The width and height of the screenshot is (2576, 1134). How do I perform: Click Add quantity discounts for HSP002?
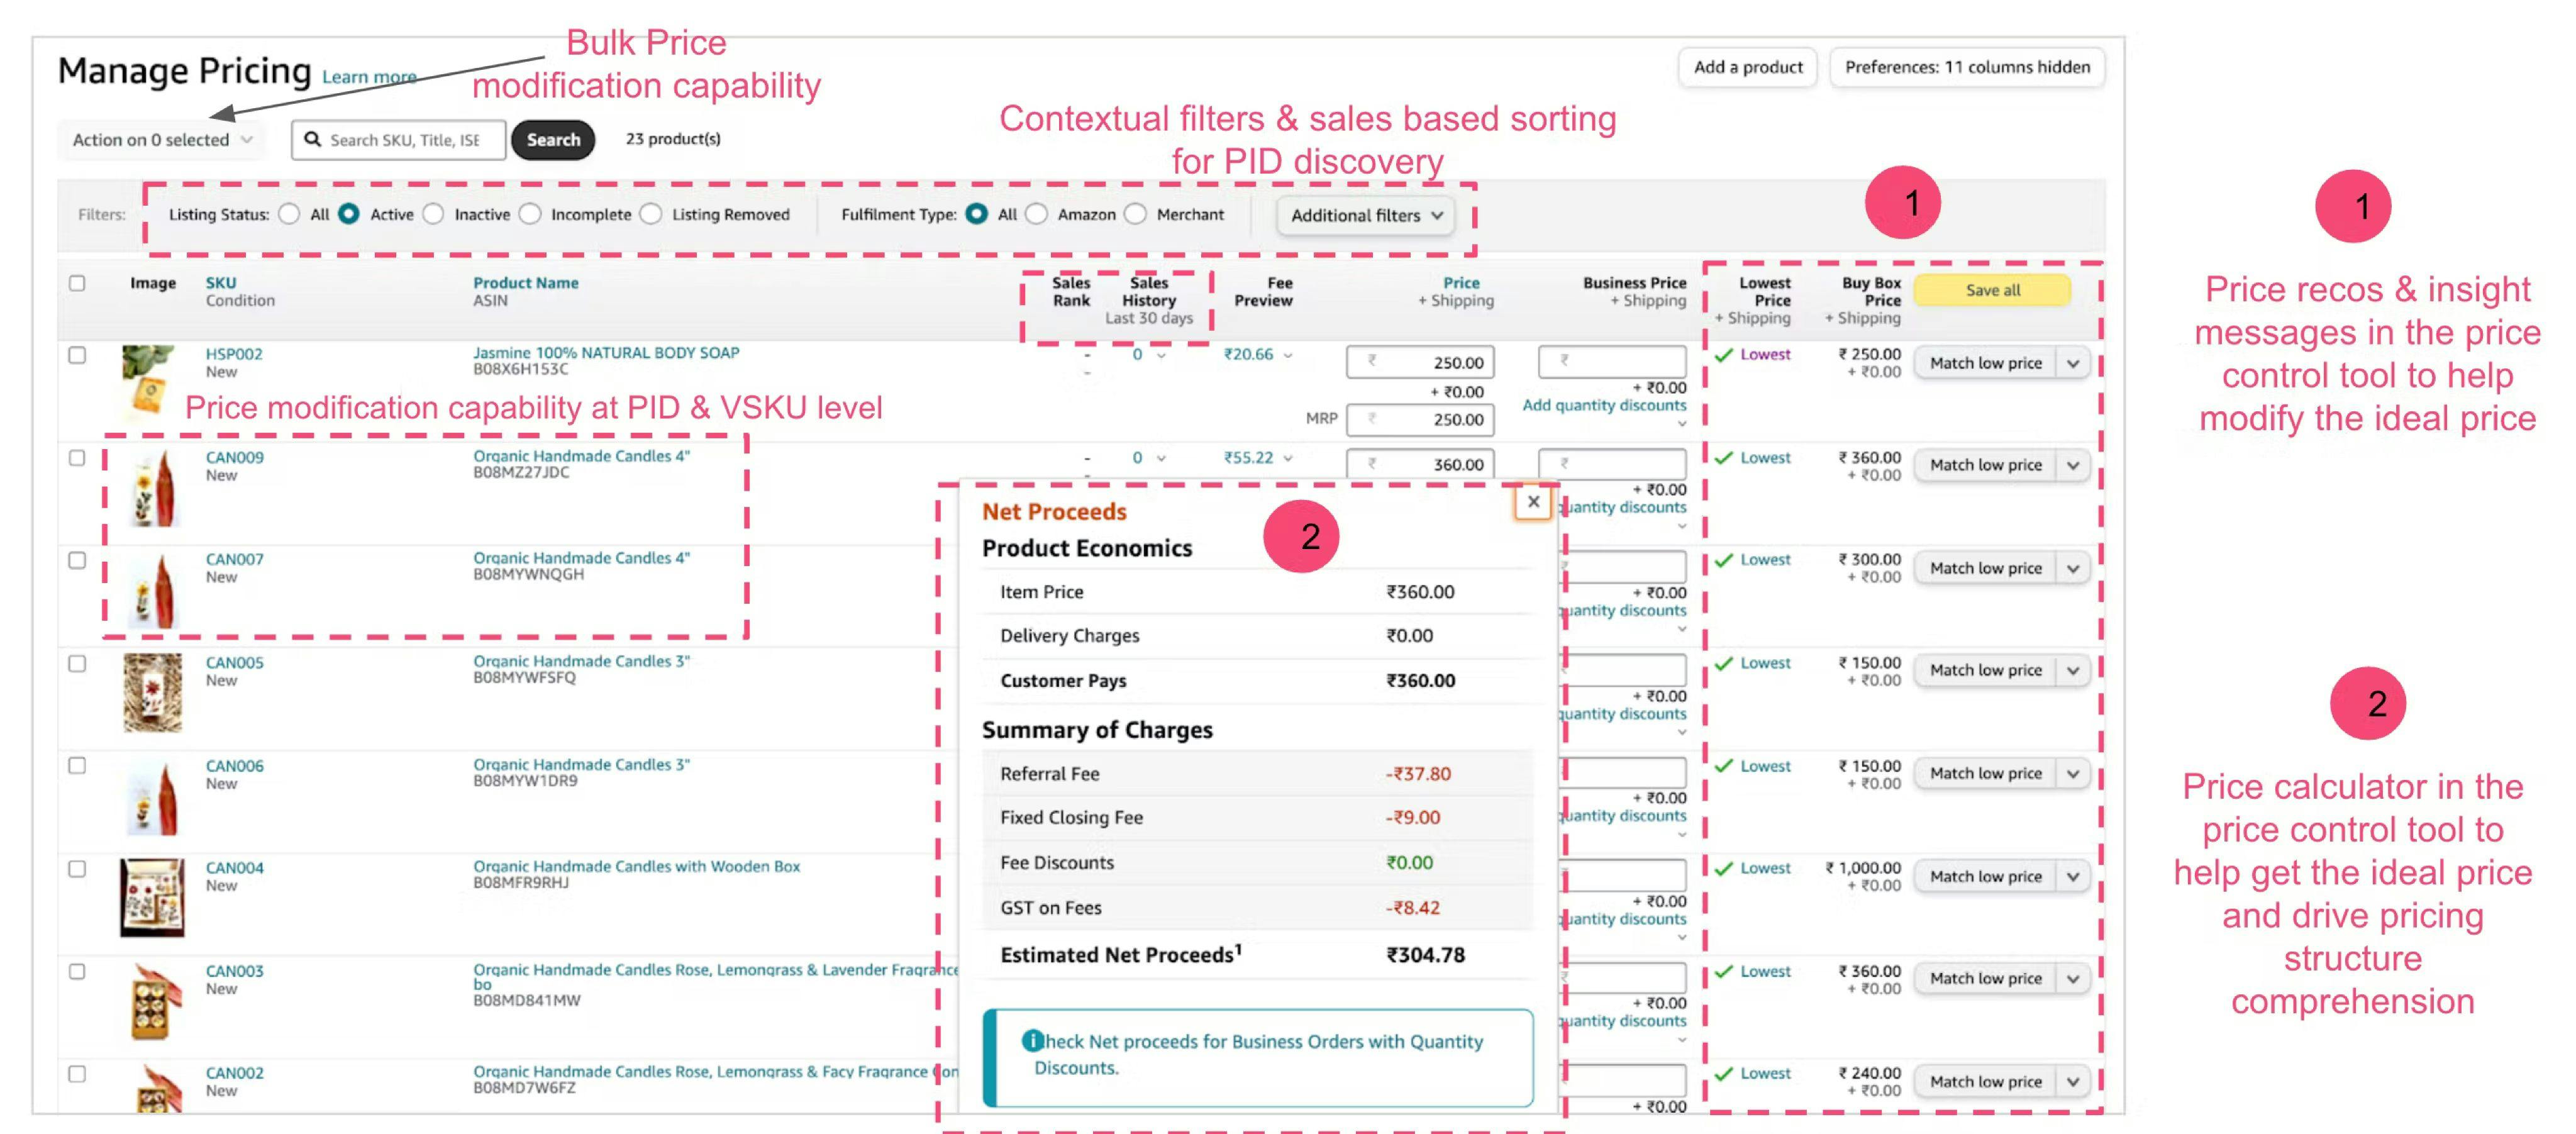[x=1604, y=405]
